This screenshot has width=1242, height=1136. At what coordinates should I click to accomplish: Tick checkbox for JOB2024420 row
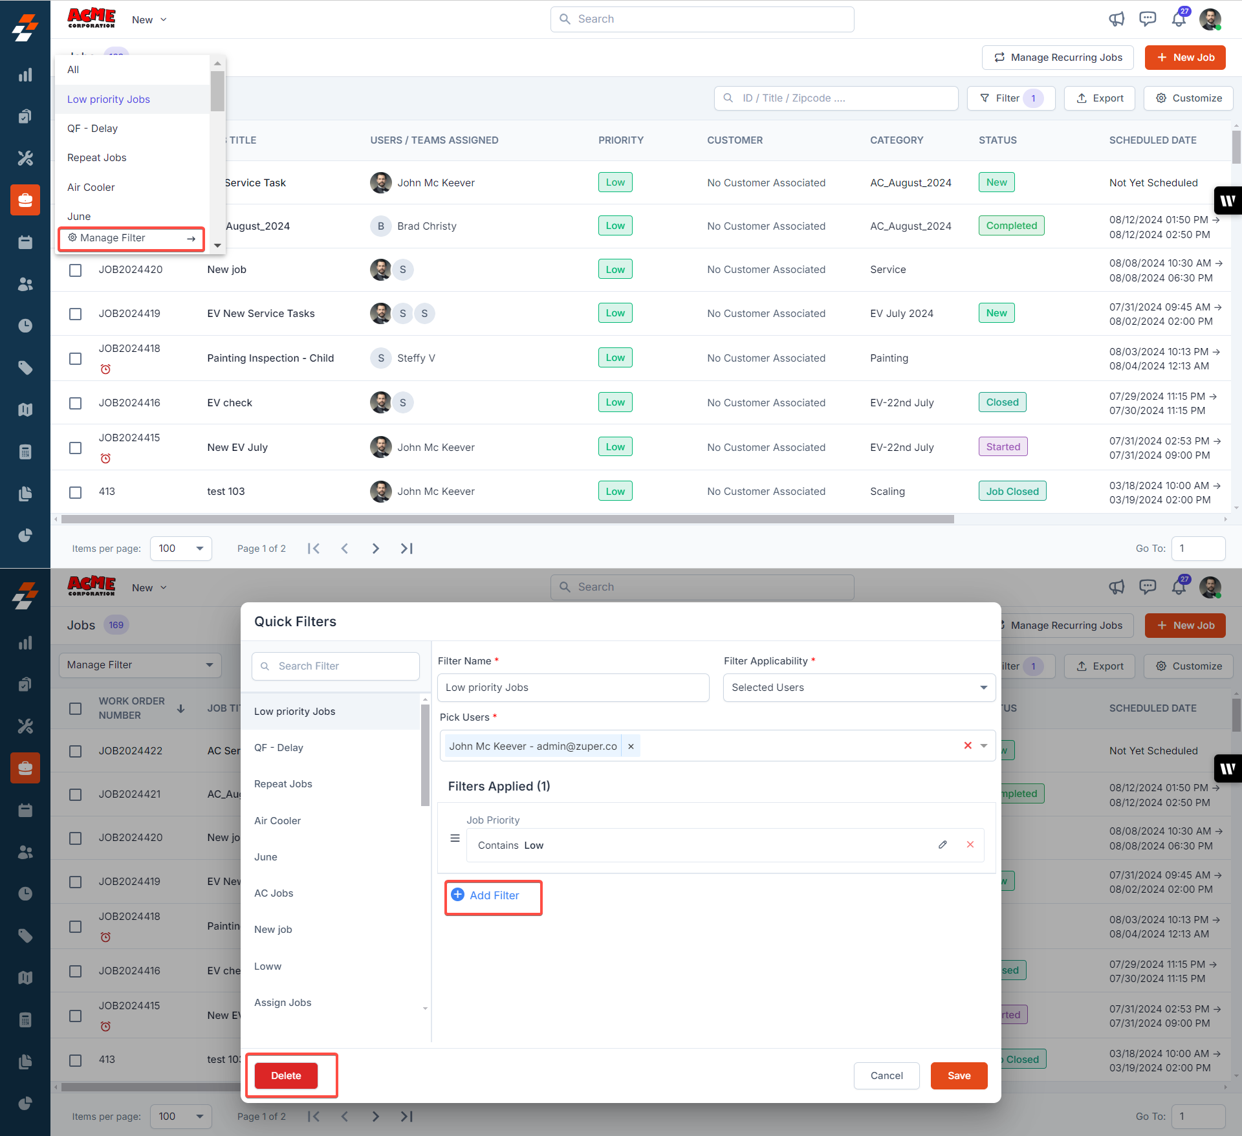[x=76, y=270]
